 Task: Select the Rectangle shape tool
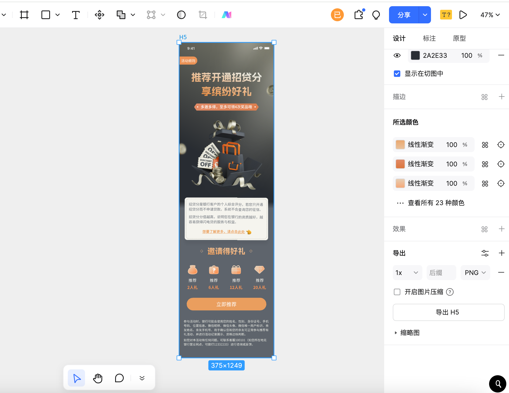(46, 15)
